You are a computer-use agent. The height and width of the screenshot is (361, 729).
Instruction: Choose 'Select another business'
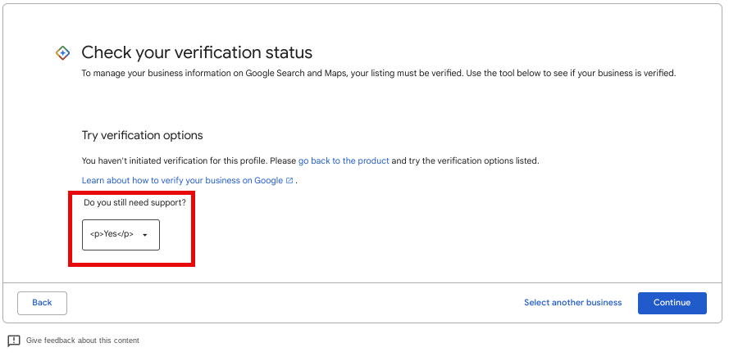572,303
